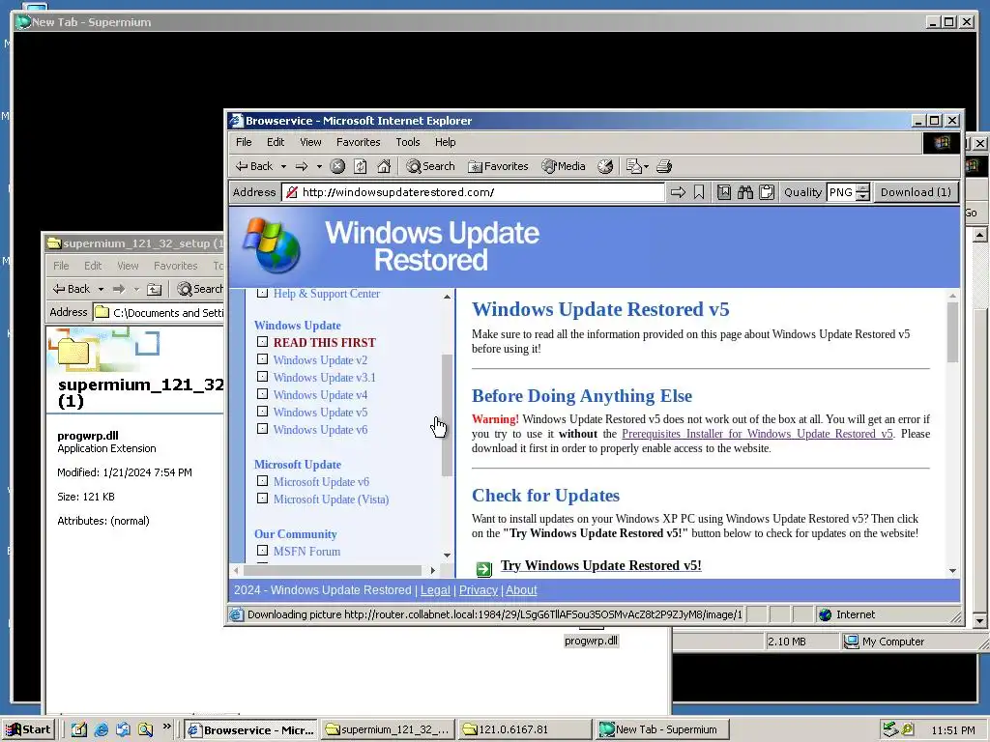The height and width of the screenshot is (742, 990).
Task: Open the Windows Update v2 link
Action: (x=320, y=360)
